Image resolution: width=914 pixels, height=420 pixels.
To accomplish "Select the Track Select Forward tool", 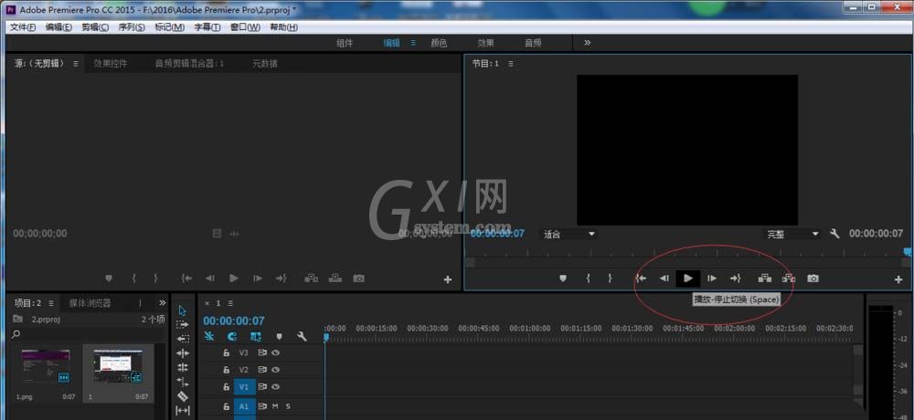I will click(183, 324).
